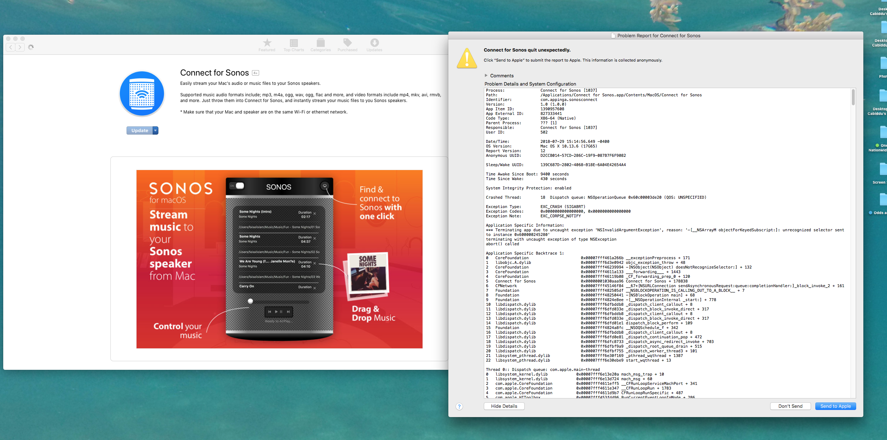Click the 'Code Type:' row in report

(x=531, y=118)
